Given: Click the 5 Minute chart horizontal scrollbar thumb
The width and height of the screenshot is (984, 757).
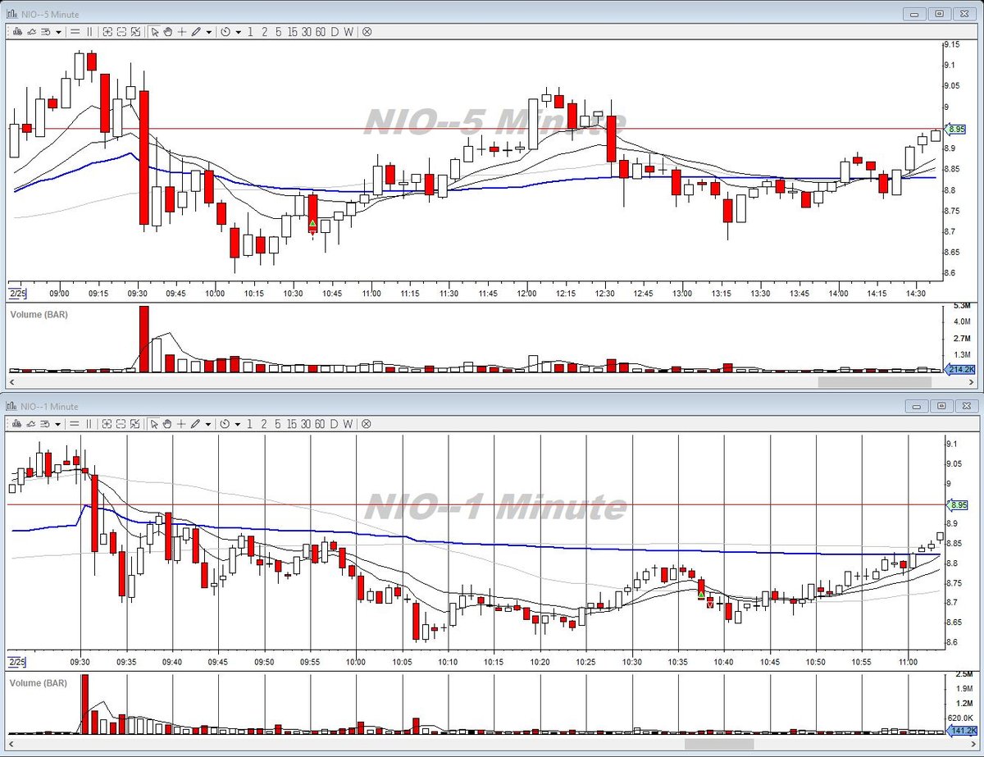Looking at the screenshot, I should [x=875, y=381].
